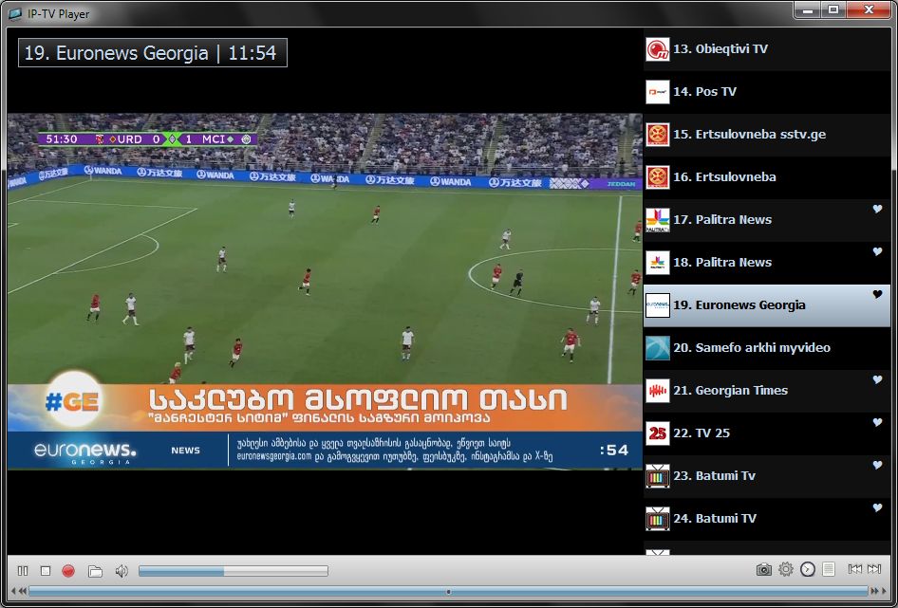Viewport: 898px width, 608px height.
Task: Select channel '24. Batumi TV'
Action: 767,519
